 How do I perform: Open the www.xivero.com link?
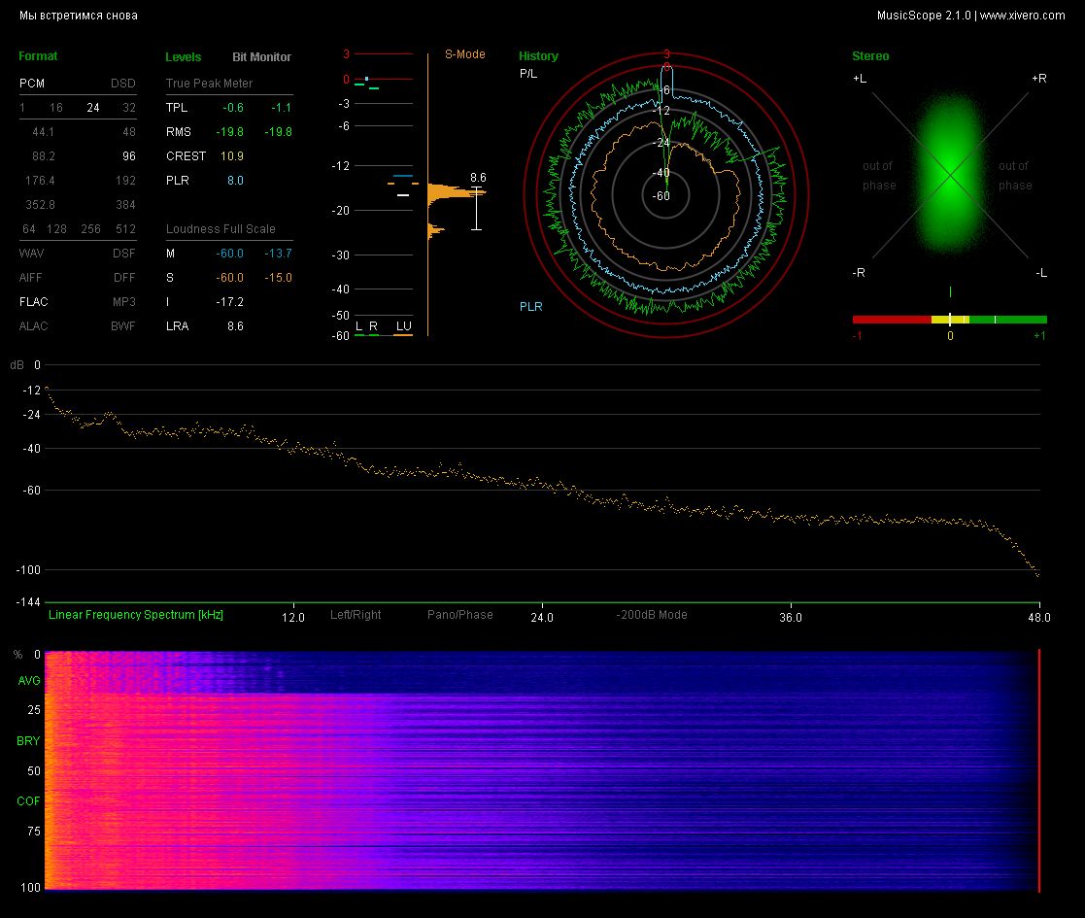click(1022, 16)
